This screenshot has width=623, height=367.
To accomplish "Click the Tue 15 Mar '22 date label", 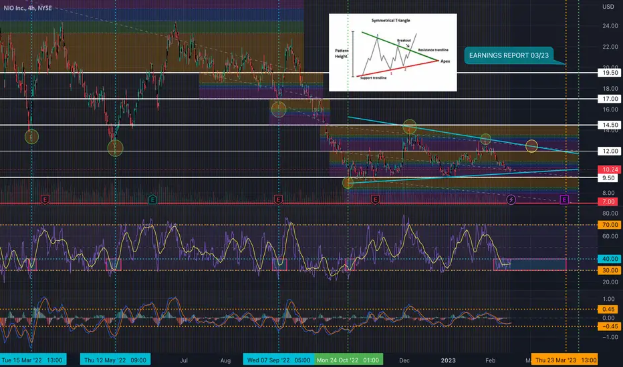I will coord(33,360).
